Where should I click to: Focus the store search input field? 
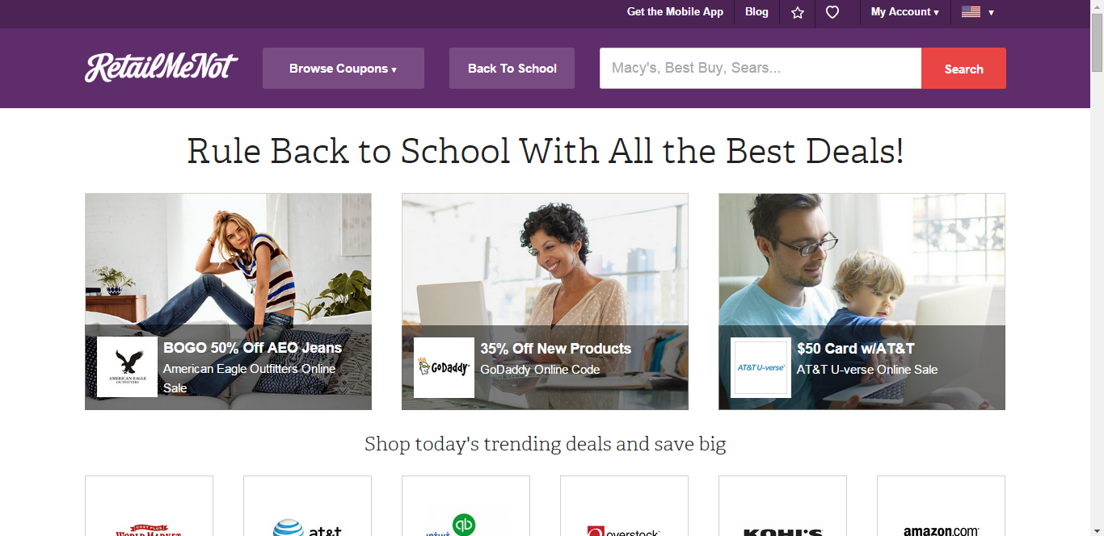coord(761,69)
